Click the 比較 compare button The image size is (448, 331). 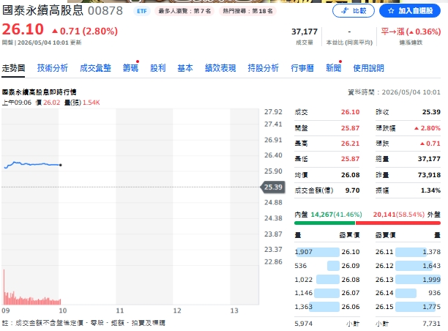354,11
